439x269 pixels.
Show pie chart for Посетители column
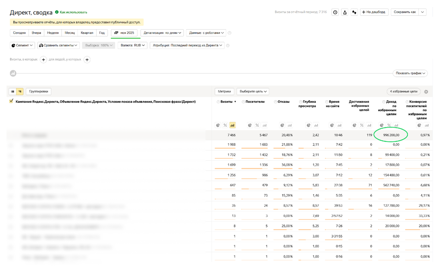pos(250,125)
